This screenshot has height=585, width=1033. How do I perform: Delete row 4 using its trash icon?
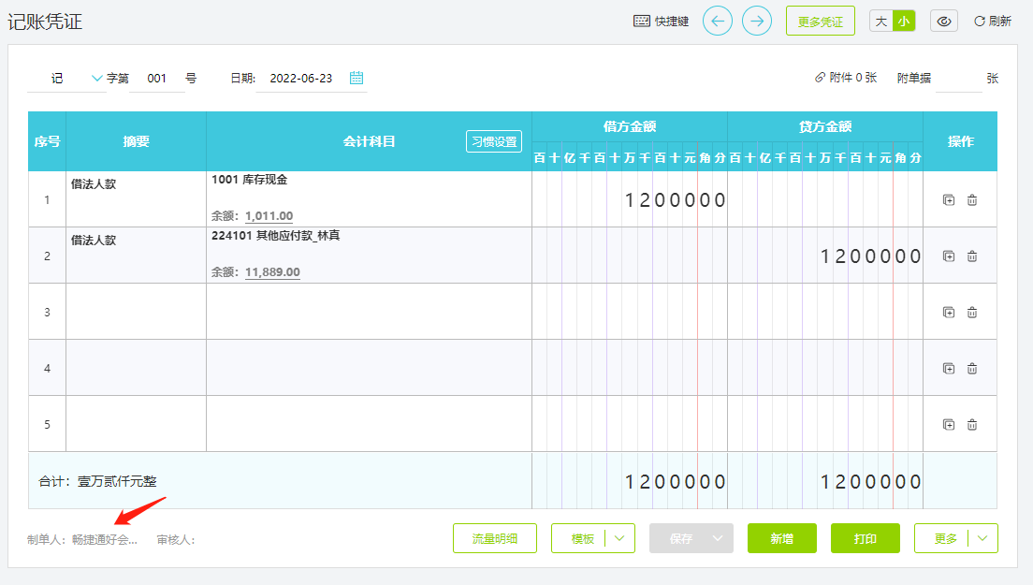click(972, 368)
